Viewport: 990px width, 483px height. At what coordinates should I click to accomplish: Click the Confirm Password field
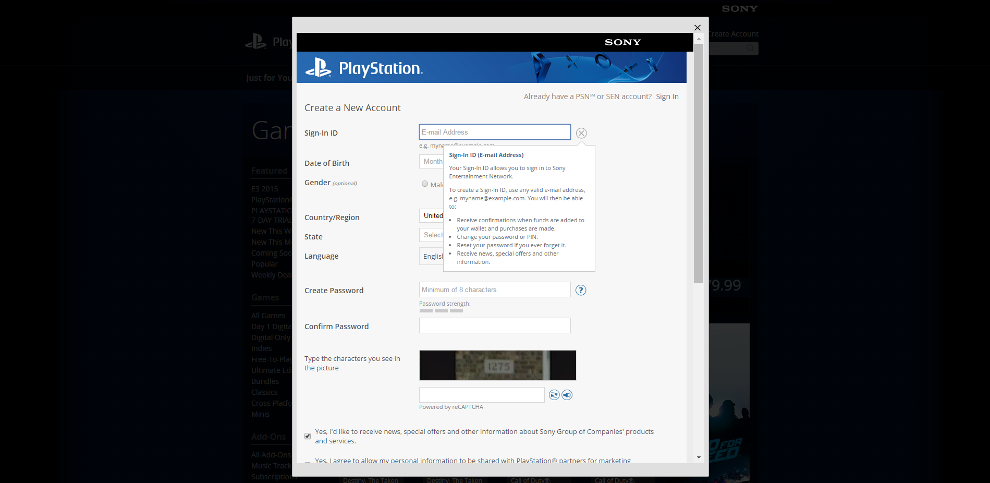495,325
